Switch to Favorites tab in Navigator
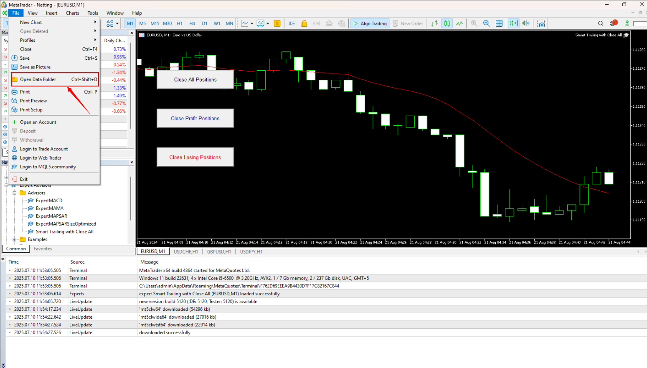This screenshot has width=647, height=368. point(43,249)
